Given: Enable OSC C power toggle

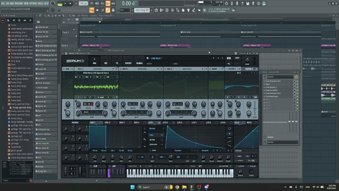Looking at the screenshot, I should (165, 69).
